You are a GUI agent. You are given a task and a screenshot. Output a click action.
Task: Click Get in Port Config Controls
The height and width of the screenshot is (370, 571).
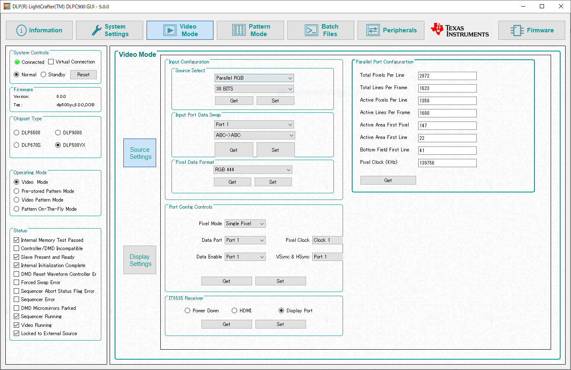227,281
